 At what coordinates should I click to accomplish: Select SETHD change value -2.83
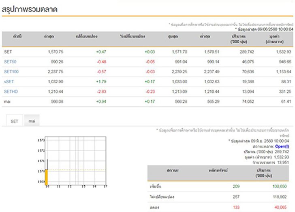click(x=102, y=91)
